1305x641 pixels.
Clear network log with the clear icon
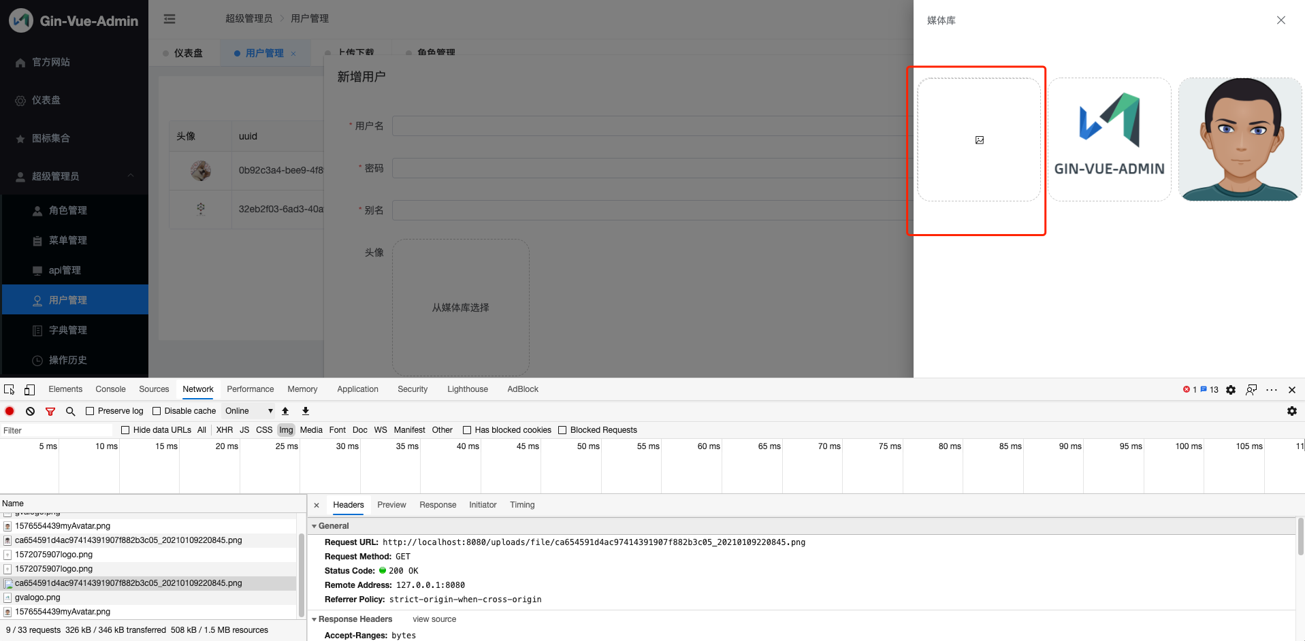(29, 411)
